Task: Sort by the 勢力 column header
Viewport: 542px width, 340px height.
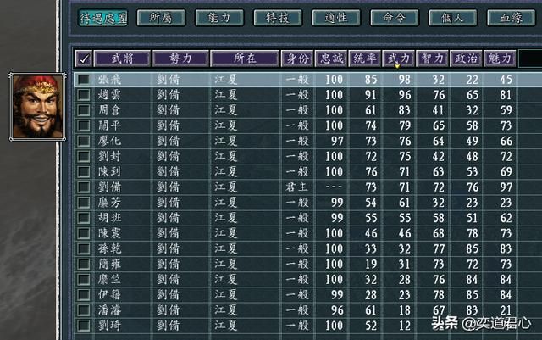Action: pos(180,59)
